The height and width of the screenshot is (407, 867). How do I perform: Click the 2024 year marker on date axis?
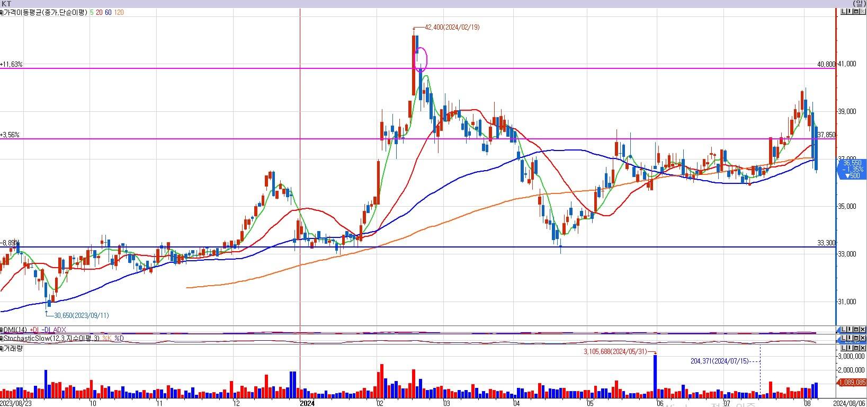pyautogui.click(x=307, y=403)
